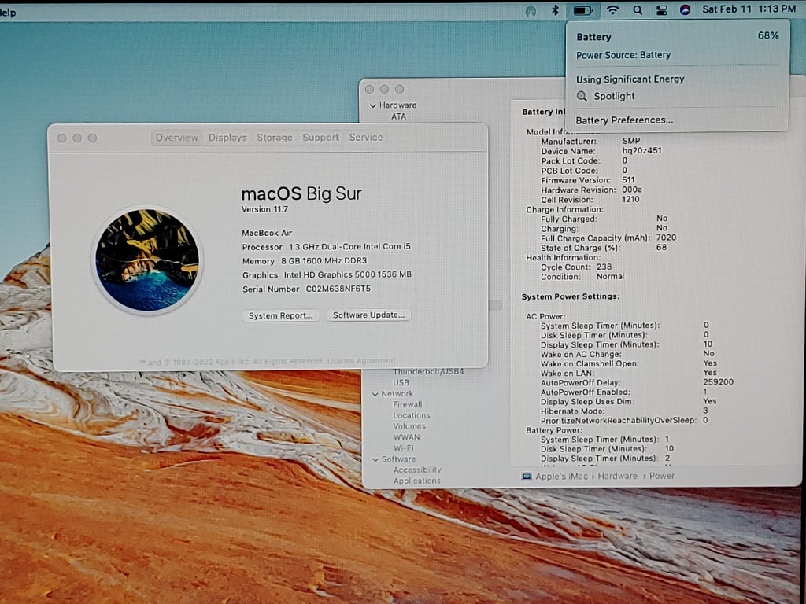Select WWAN under Network
Viewport: 806px width, 604px height.
406,437
